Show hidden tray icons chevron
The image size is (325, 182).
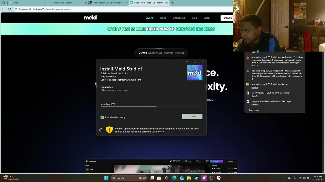coord(284,178)
